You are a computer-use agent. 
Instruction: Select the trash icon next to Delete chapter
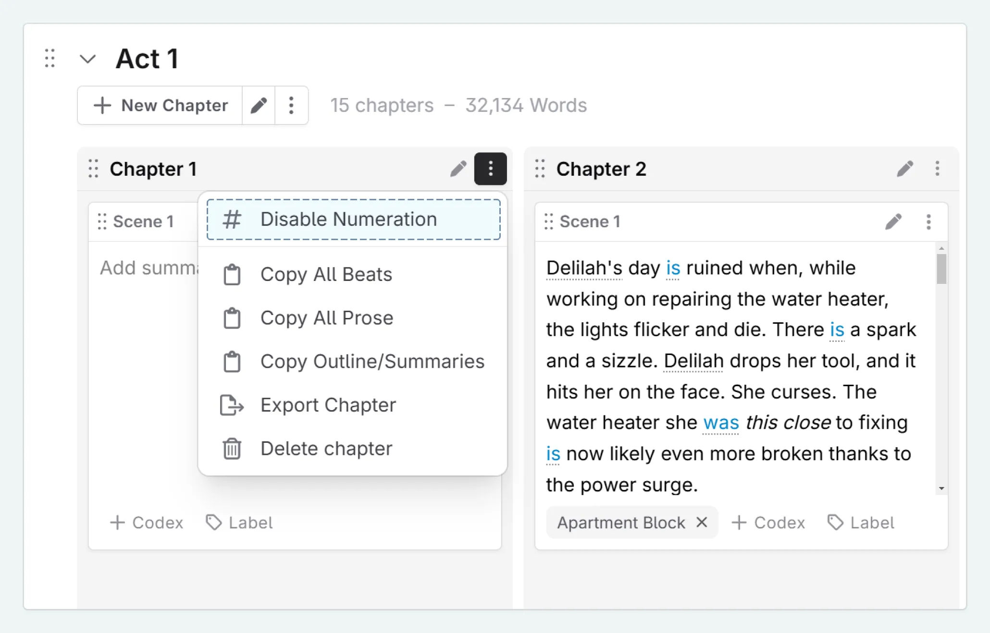click(x=231, y=449)
